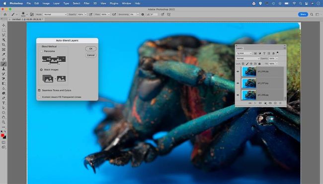
Task: Hide the bottom layer's eye icon
Action: (238, 95)
